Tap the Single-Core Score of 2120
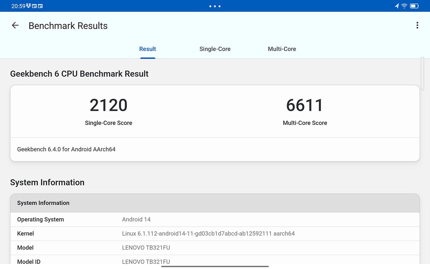 (x=108, y=105)
